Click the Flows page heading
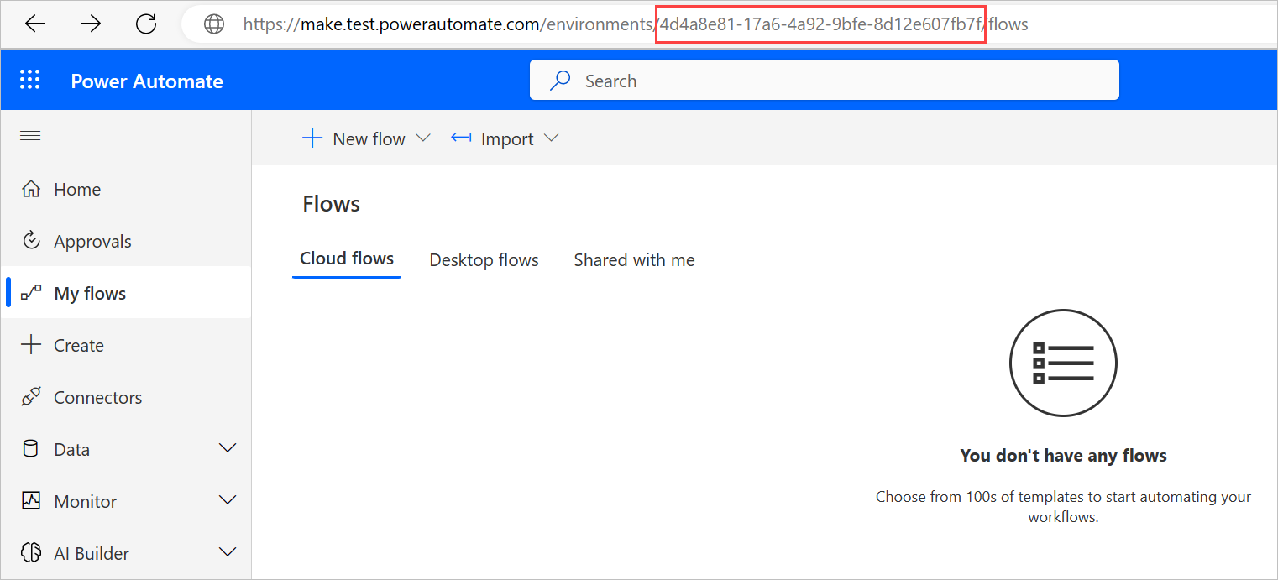Image resolution: width=1278 pixels, height=580 pixels. pyautogui.click(x=331, y=204)
